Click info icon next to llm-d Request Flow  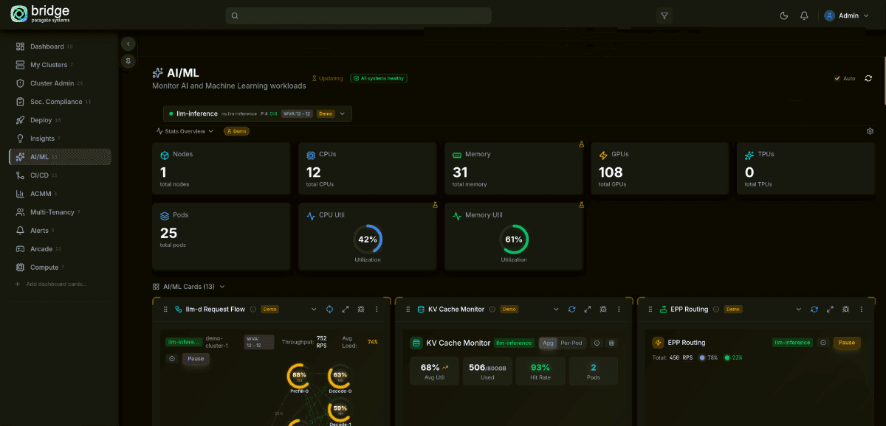pos(253,310)
